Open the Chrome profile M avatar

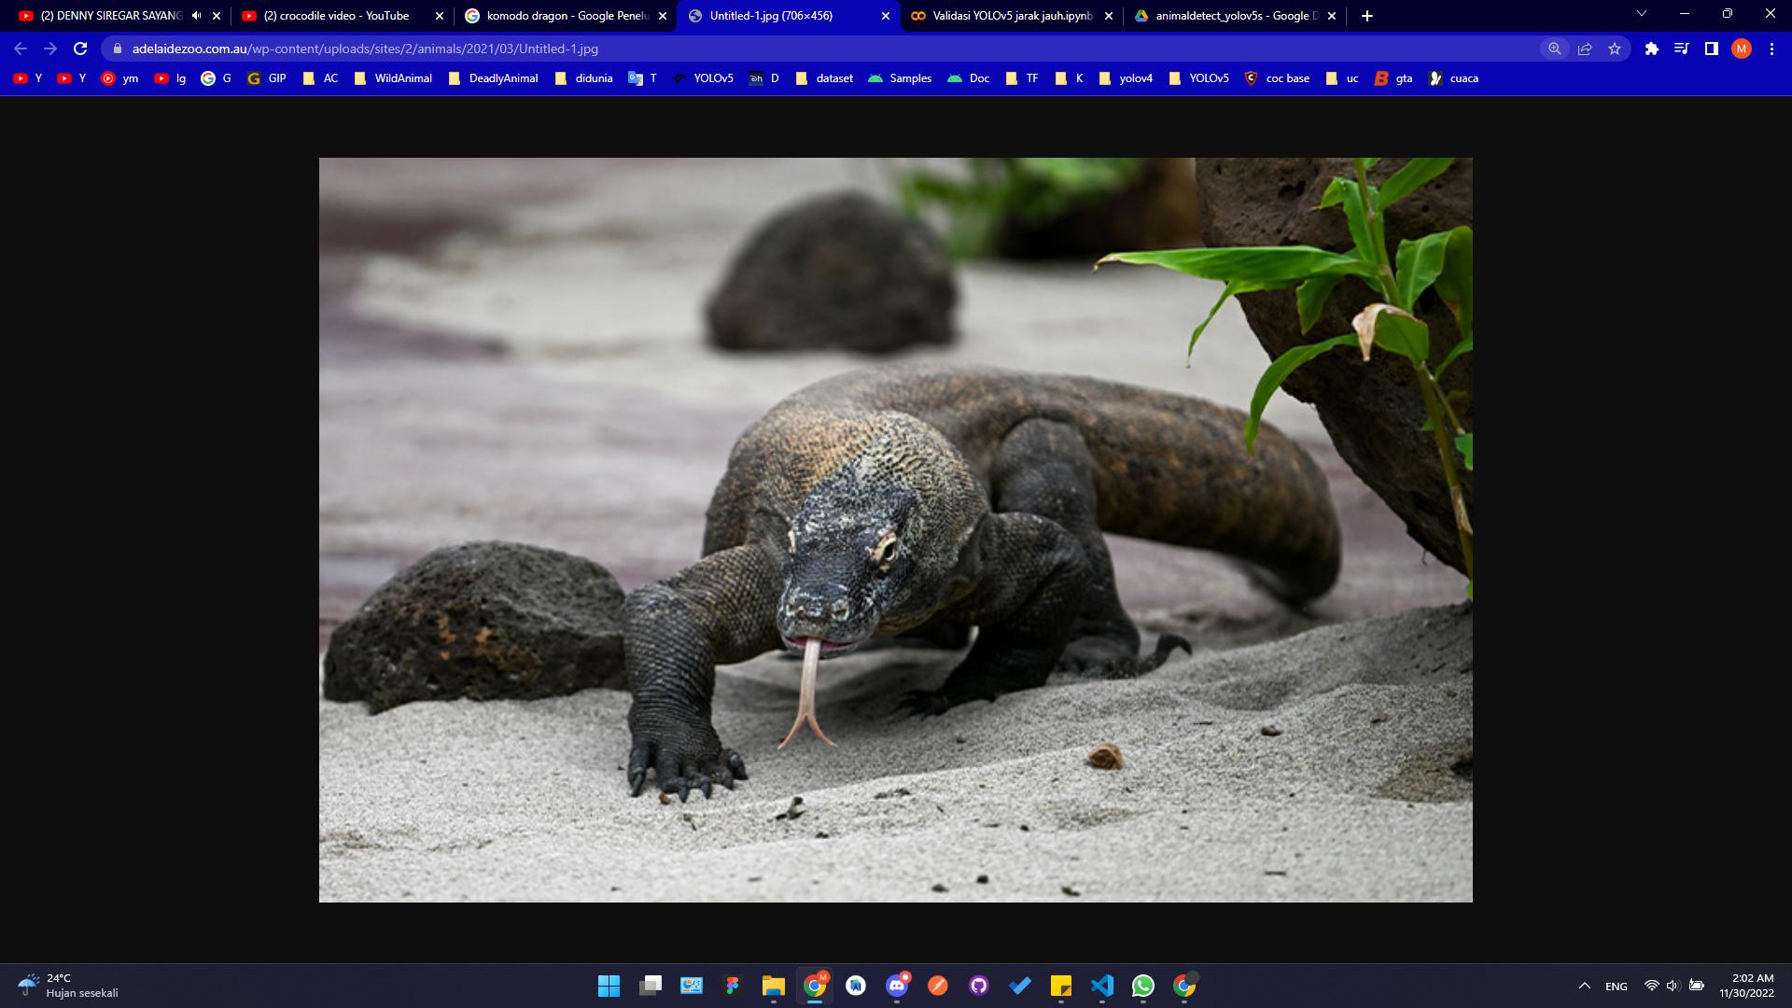(1741, 49)
